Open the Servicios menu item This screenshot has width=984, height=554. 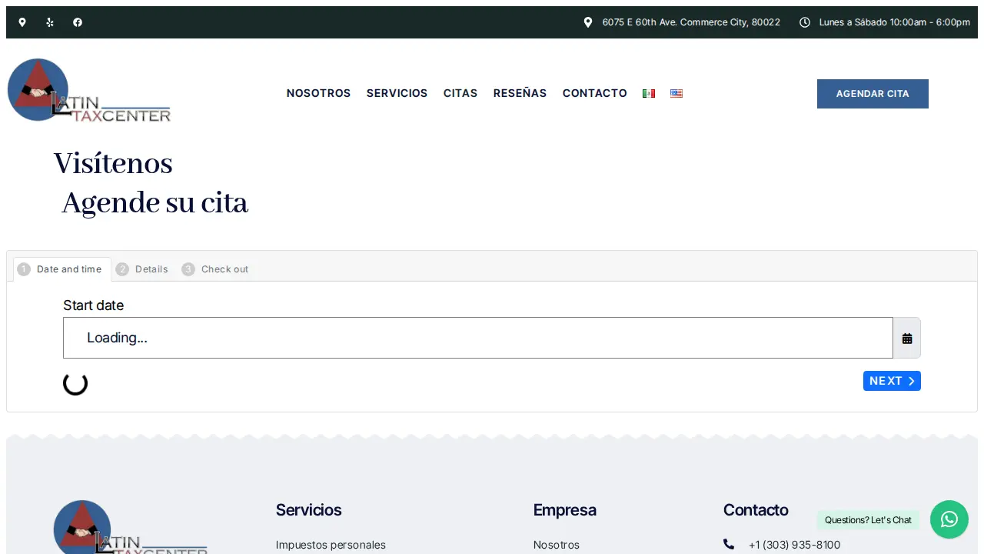397,93
